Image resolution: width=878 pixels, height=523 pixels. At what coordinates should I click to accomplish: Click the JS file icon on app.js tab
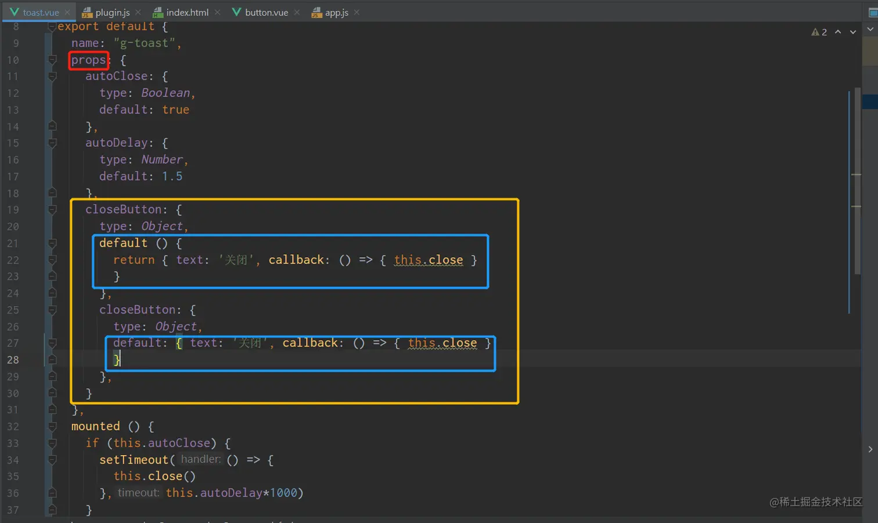(x=316, y=12)
